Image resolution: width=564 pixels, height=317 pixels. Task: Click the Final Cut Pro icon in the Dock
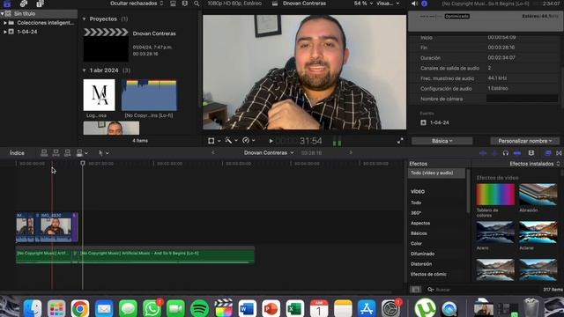pos(223,308)
